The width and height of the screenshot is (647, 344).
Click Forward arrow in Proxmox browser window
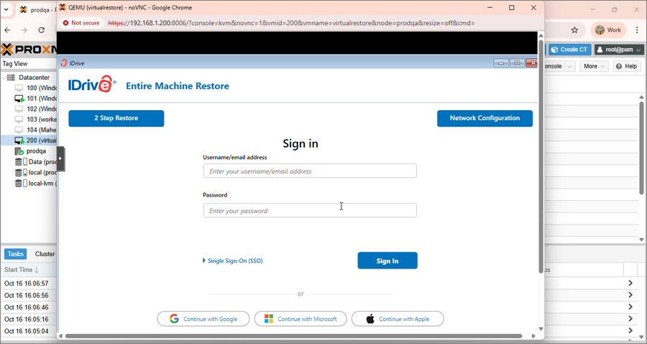(24, 30)
